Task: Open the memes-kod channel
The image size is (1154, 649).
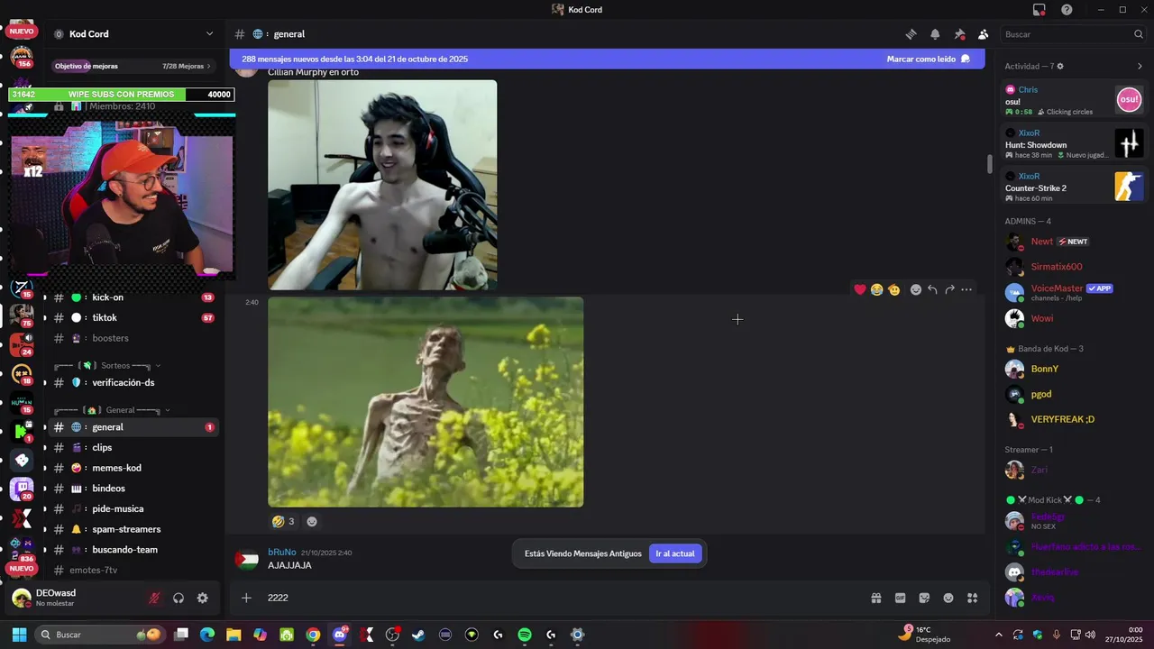Action: [x=133, y=468]
